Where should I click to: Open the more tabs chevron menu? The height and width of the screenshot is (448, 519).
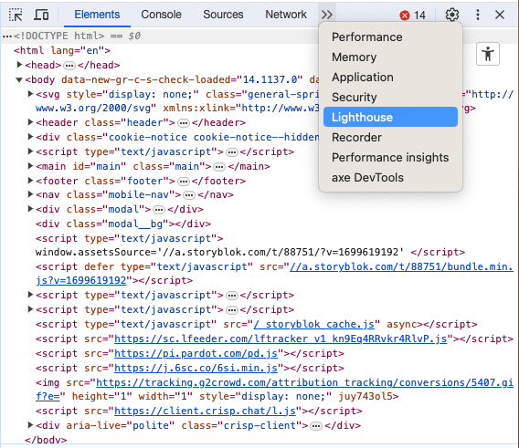(x=327, y=15)
